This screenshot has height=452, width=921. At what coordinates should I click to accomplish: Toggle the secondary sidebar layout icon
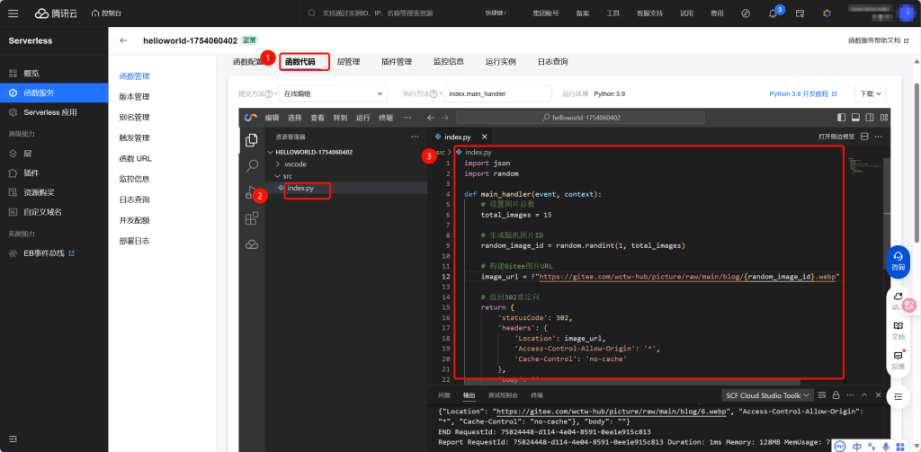[870, 118]
